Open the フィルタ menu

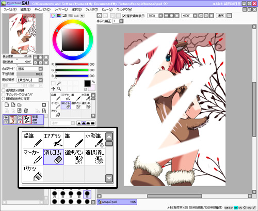(x=92, y=9)
